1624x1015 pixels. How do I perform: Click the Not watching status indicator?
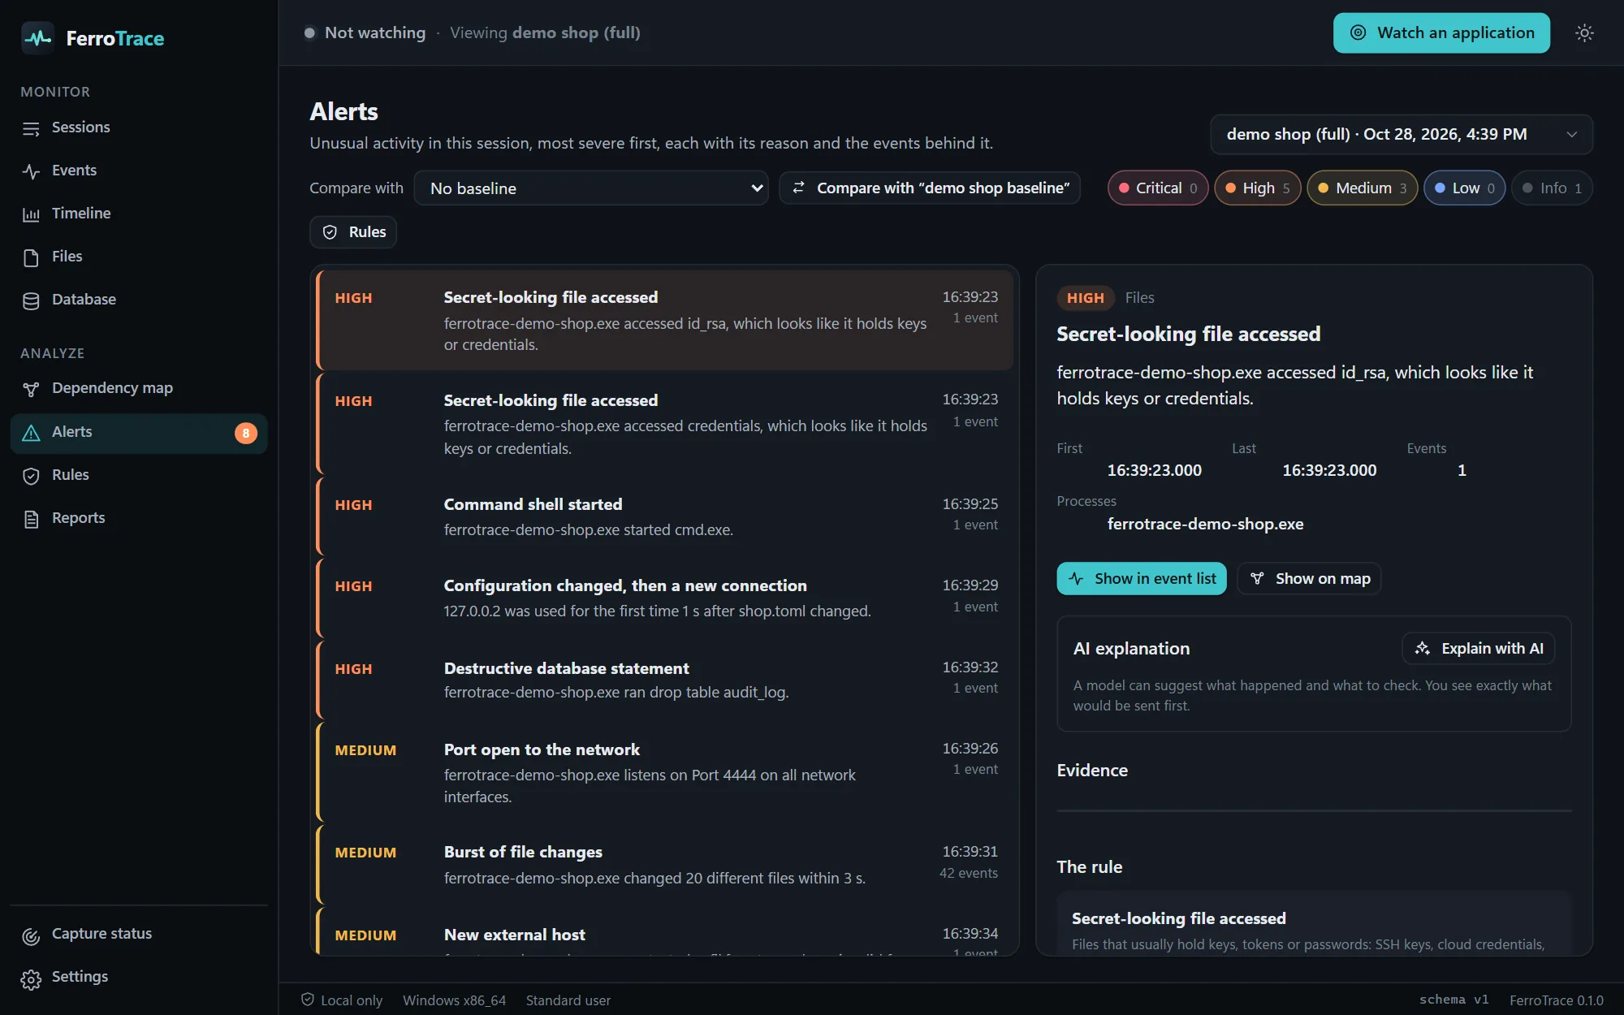coord(365,32)
